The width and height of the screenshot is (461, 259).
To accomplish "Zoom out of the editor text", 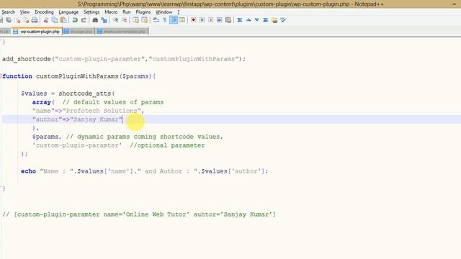I will 125,20.
